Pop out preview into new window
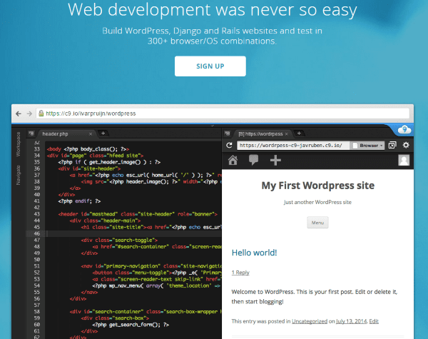The width and height of the screenshot is (428, 339). 392,145
